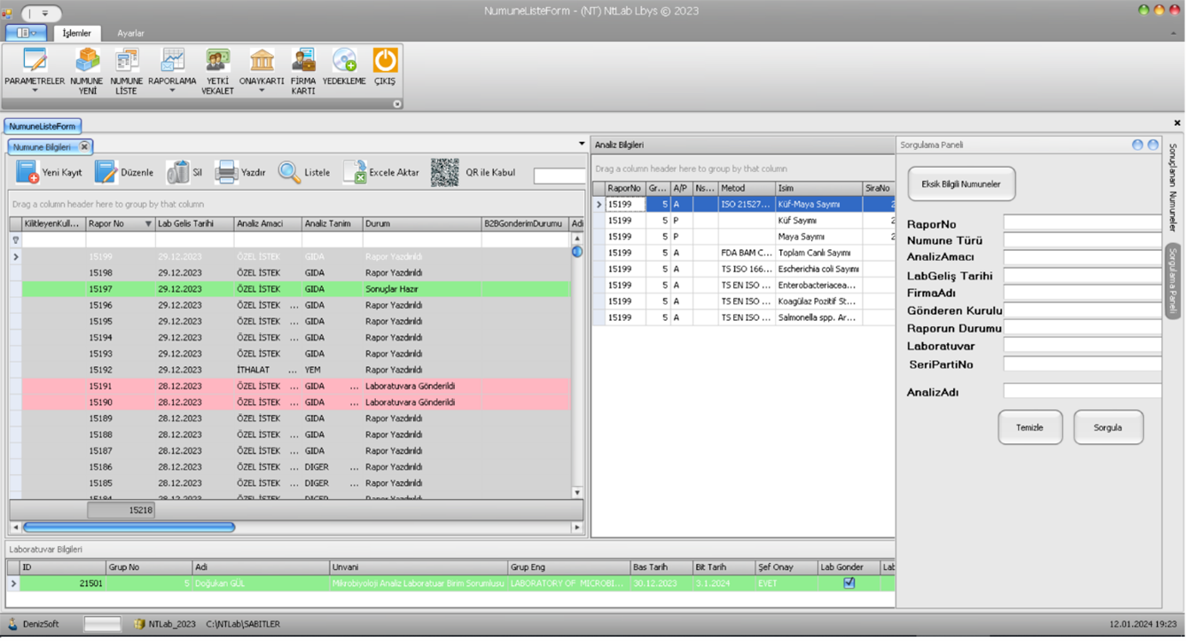
Task: Click the Yeni Kayıt toolbar icon
Action: [x=27, y=172]
